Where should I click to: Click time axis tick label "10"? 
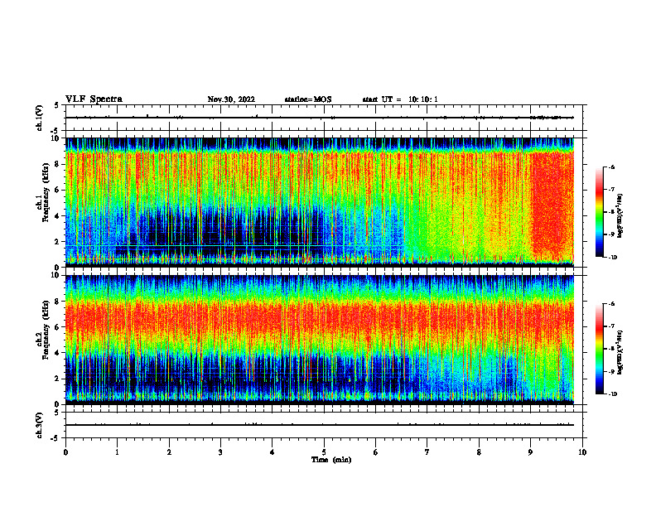tap(582, 452)
